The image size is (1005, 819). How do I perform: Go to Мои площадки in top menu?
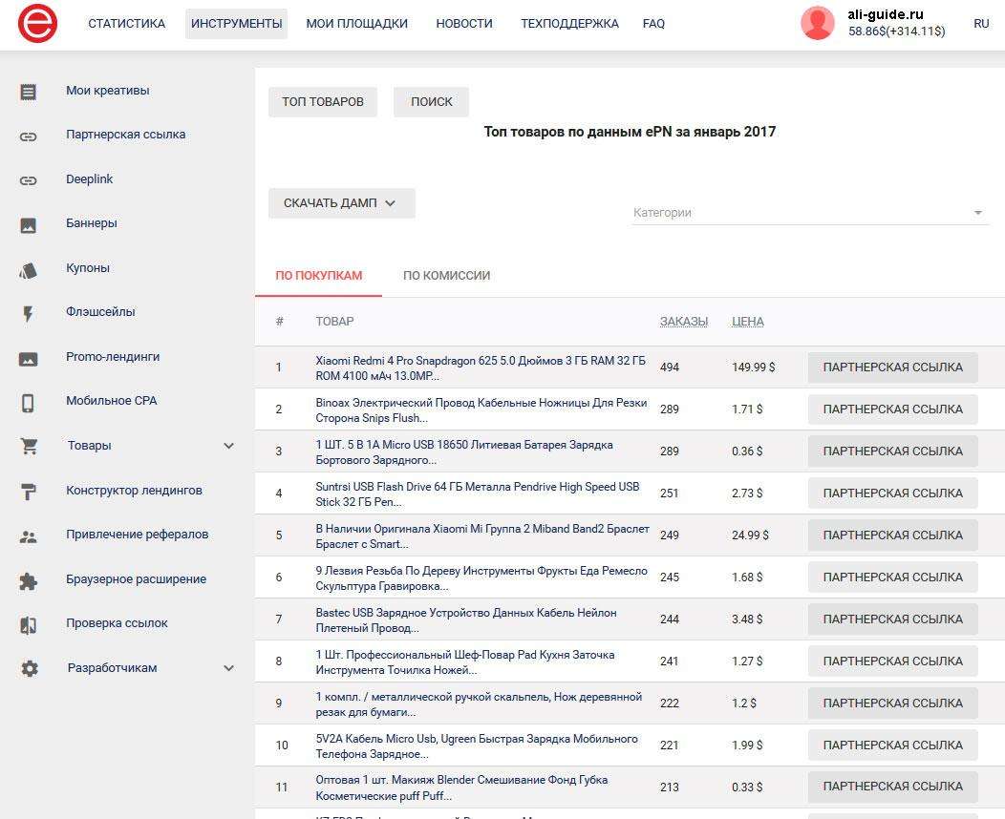[357, 24]
